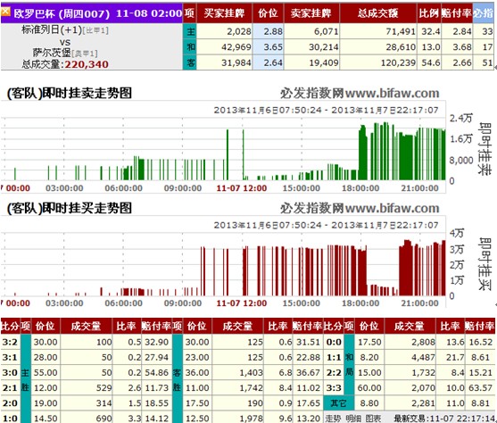Screen dimensions: 497x423
Task: Click the 总成交额 column header
Action: 377,13
